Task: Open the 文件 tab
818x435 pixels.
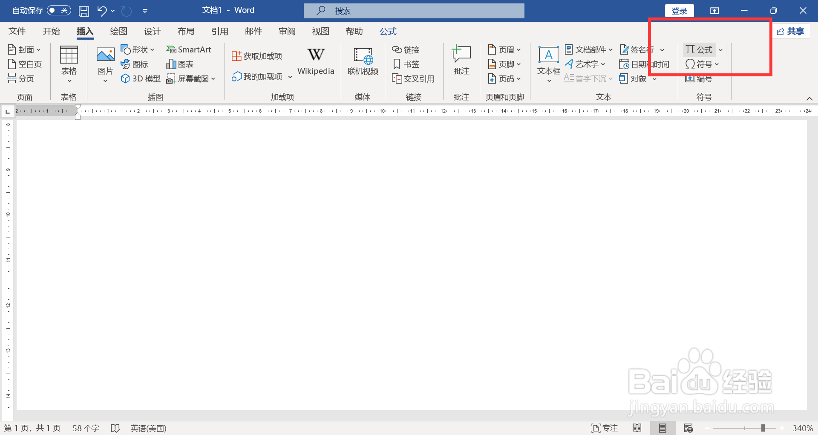Action: (17, 31)
